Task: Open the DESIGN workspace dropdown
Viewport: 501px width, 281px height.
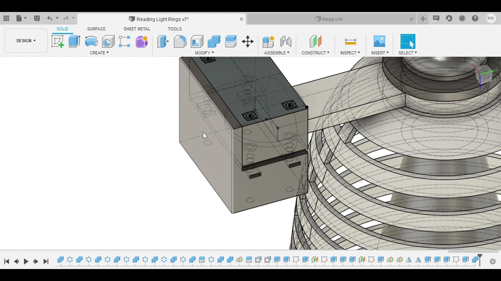Action: (26, 41)
